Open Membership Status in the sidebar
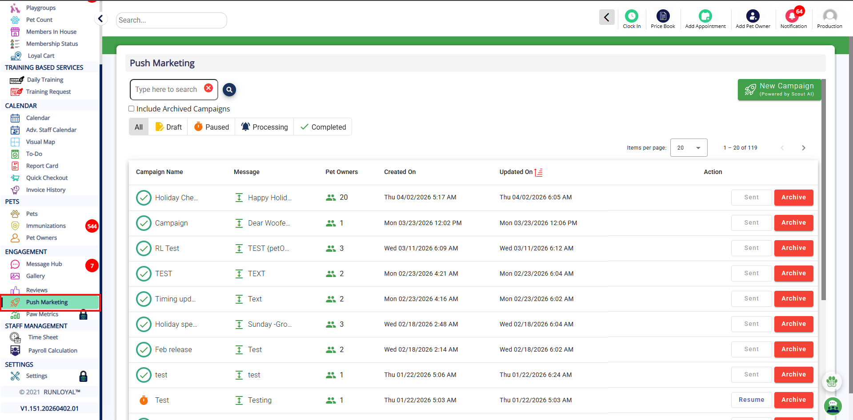 click(x=52, y=44)
